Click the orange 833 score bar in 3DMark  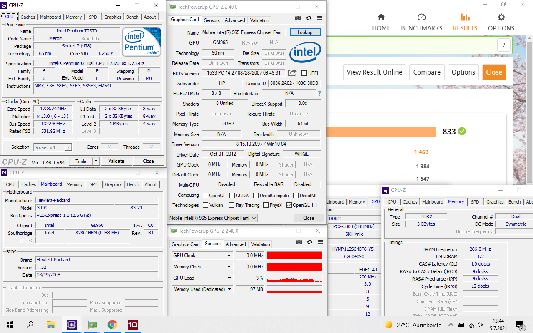[x=381, y=132]
